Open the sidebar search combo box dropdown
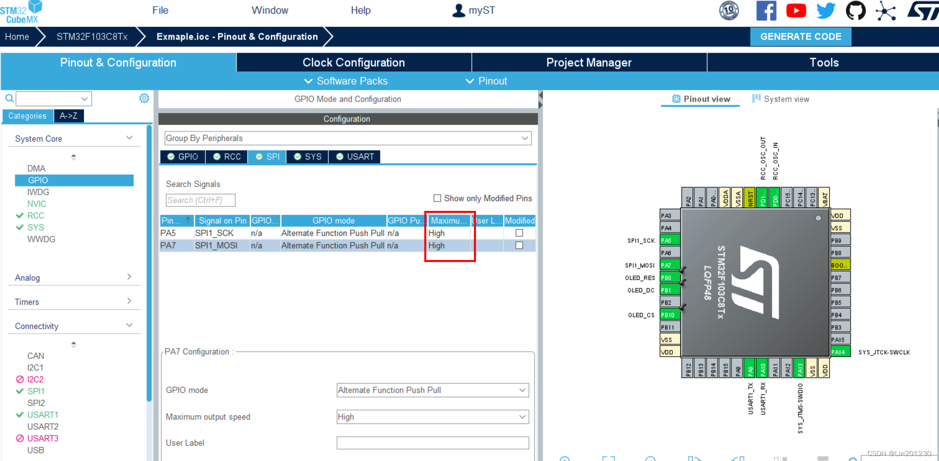This screenshot has height=461, width=939. 54,99
